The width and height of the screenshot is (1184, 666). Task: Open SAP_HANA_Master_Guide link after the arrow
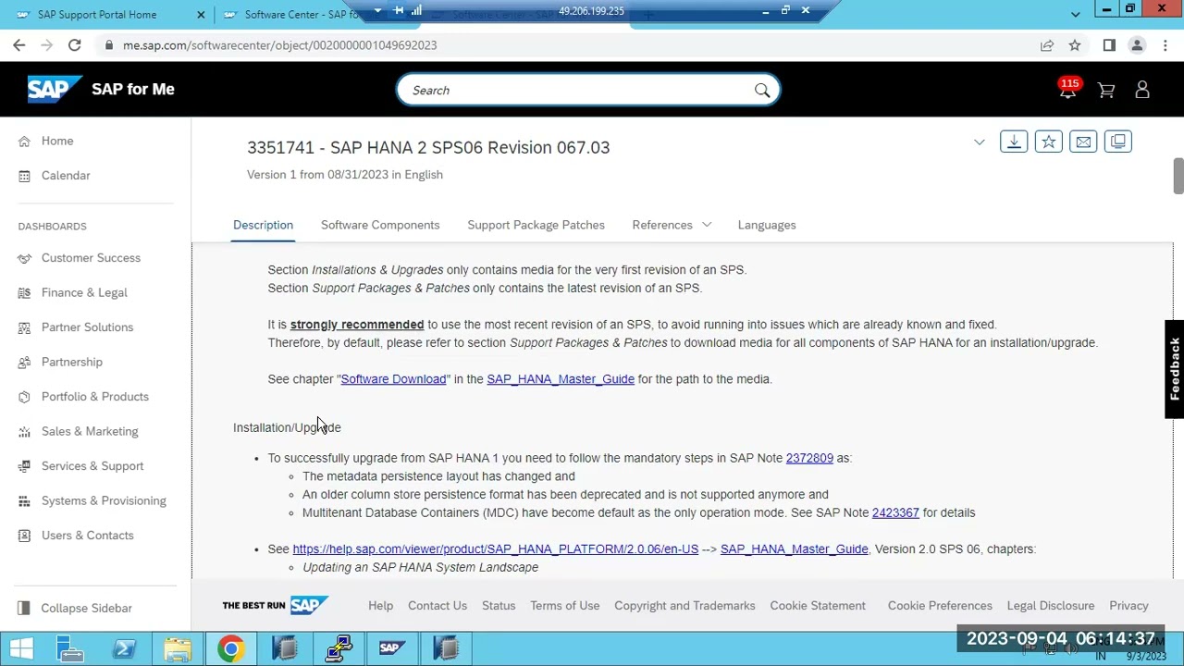(x=794, y=549)
